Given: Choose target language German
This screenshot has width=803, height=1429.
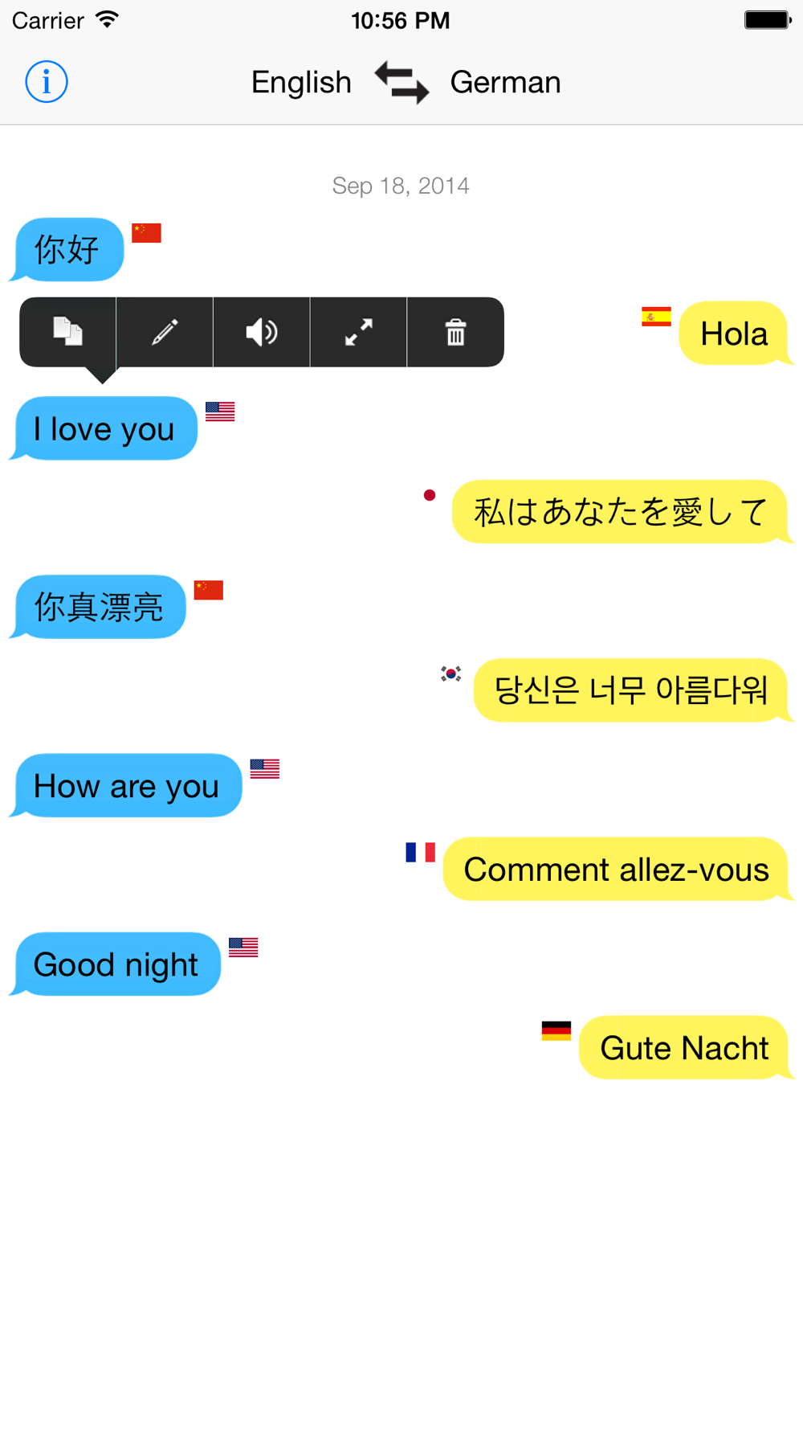Looking at the screenshot, I should [505, 82].
